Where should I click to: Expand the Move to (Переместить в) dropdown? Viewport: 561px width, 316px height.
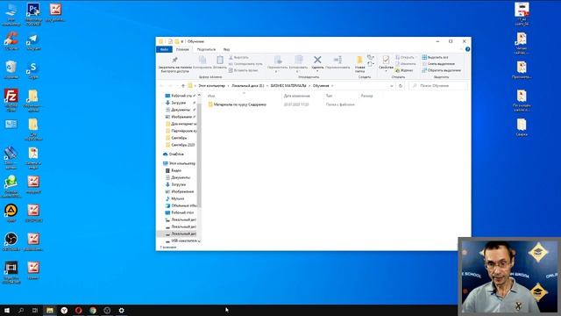click(x=277, y=71)
